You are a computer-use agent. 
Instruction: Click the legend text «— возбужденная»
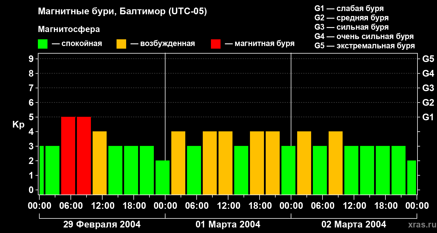click(163, 44)
